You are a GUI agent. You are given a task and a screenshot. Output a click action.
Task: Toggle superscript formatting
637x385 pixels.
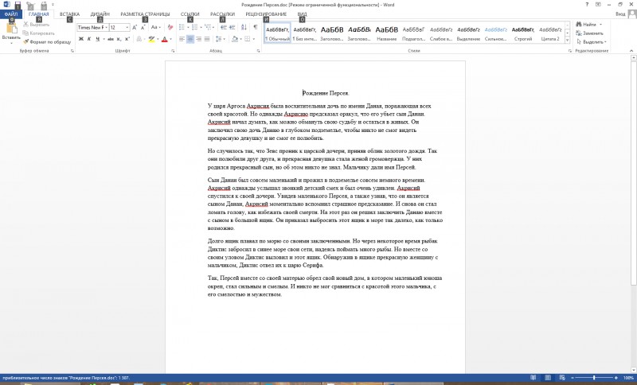pos(127,39)
